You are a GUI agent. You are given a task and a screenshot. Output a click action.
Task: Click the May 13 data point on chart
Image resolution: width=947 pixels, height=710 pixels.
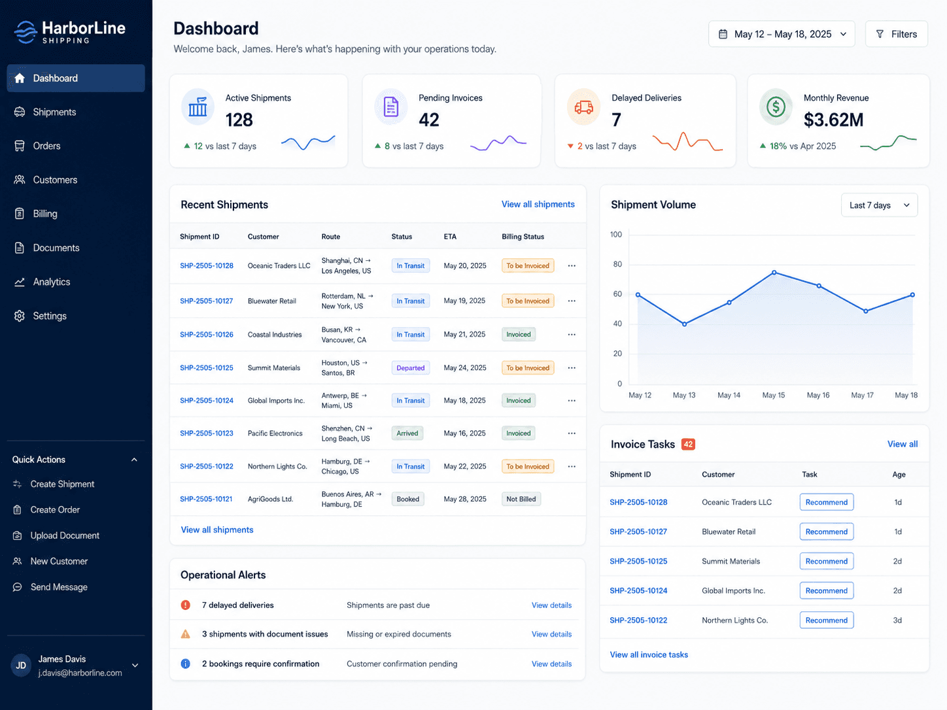tap(685, 324)
